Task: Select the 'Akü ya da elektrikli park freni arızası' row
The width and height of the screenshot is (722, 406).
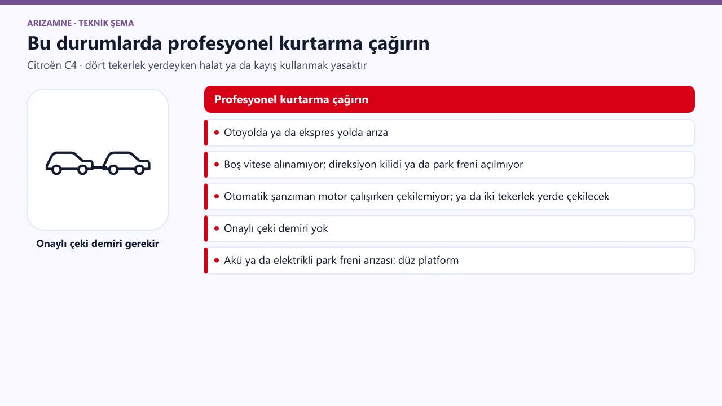Action: [x=450, y=261]
